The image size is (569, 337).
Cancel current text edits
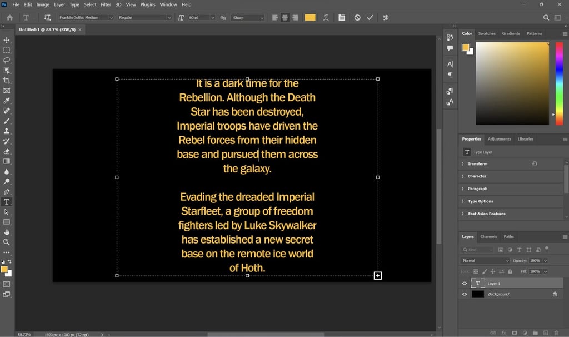pyautogui.click(x=357, y=17)
